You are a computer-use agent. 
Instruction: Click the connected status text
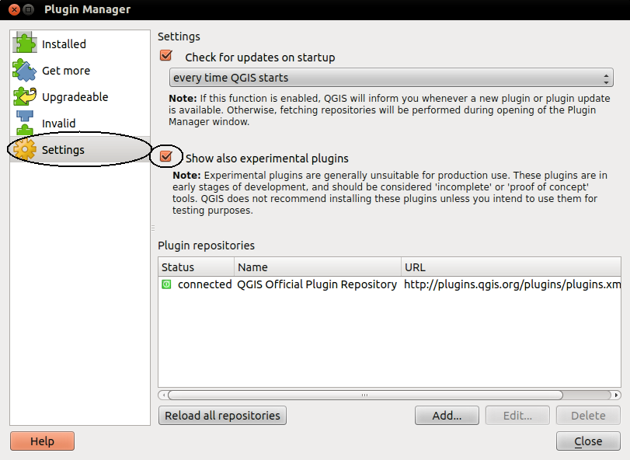[x=204, y=284]
